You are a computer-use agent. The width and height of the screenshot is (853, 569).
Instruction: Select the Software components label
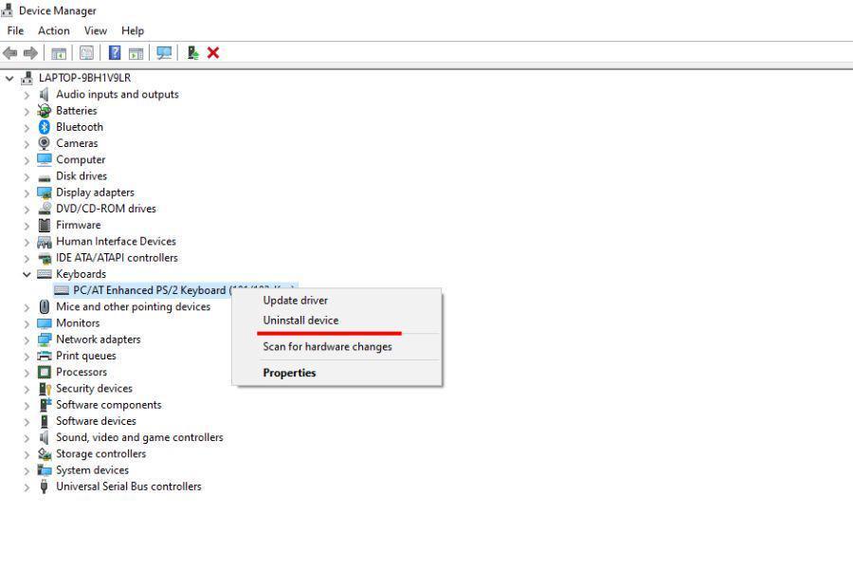pos(109,405)
